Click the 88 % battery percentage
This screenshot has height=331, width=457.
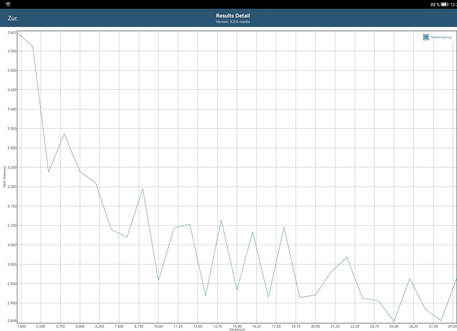pos(435,5)
